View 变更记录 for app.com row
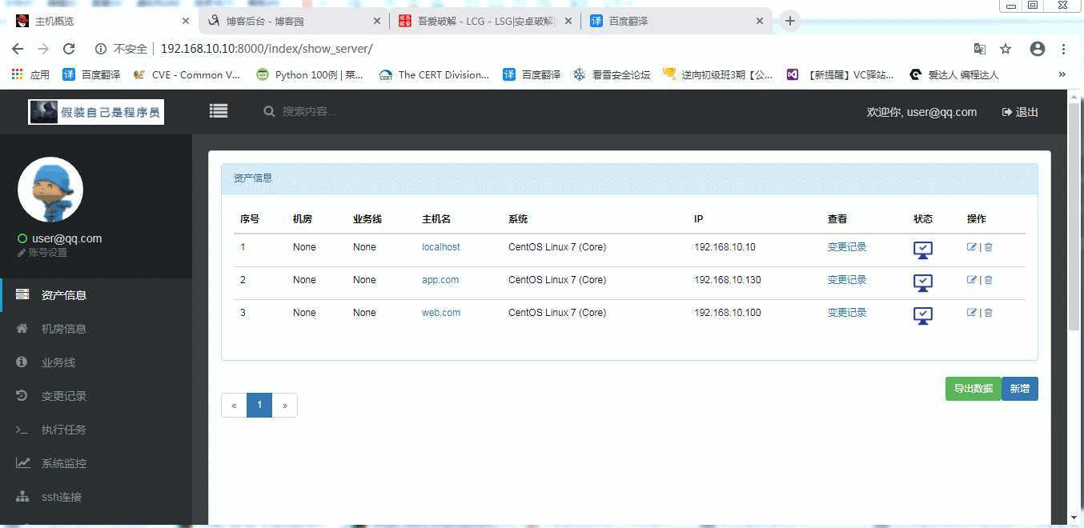The height and width of the screenshot is (528, 1084). point(847,280)
